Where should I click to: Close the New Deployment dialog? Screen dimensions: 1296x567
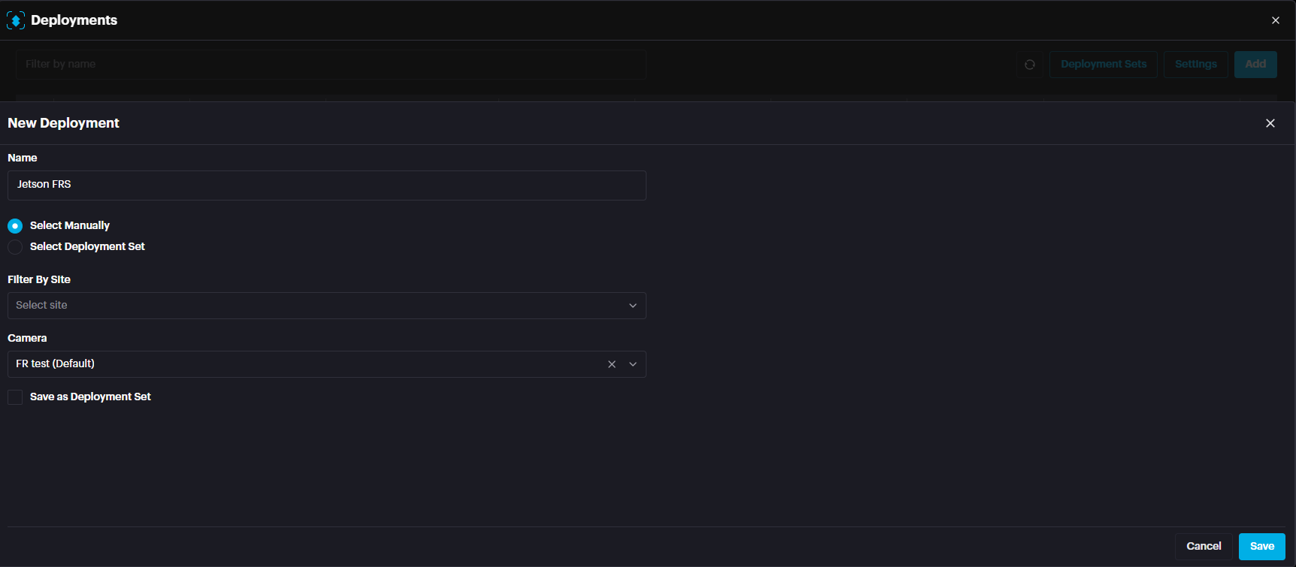pyautogui.click(x=1270, y=123)
